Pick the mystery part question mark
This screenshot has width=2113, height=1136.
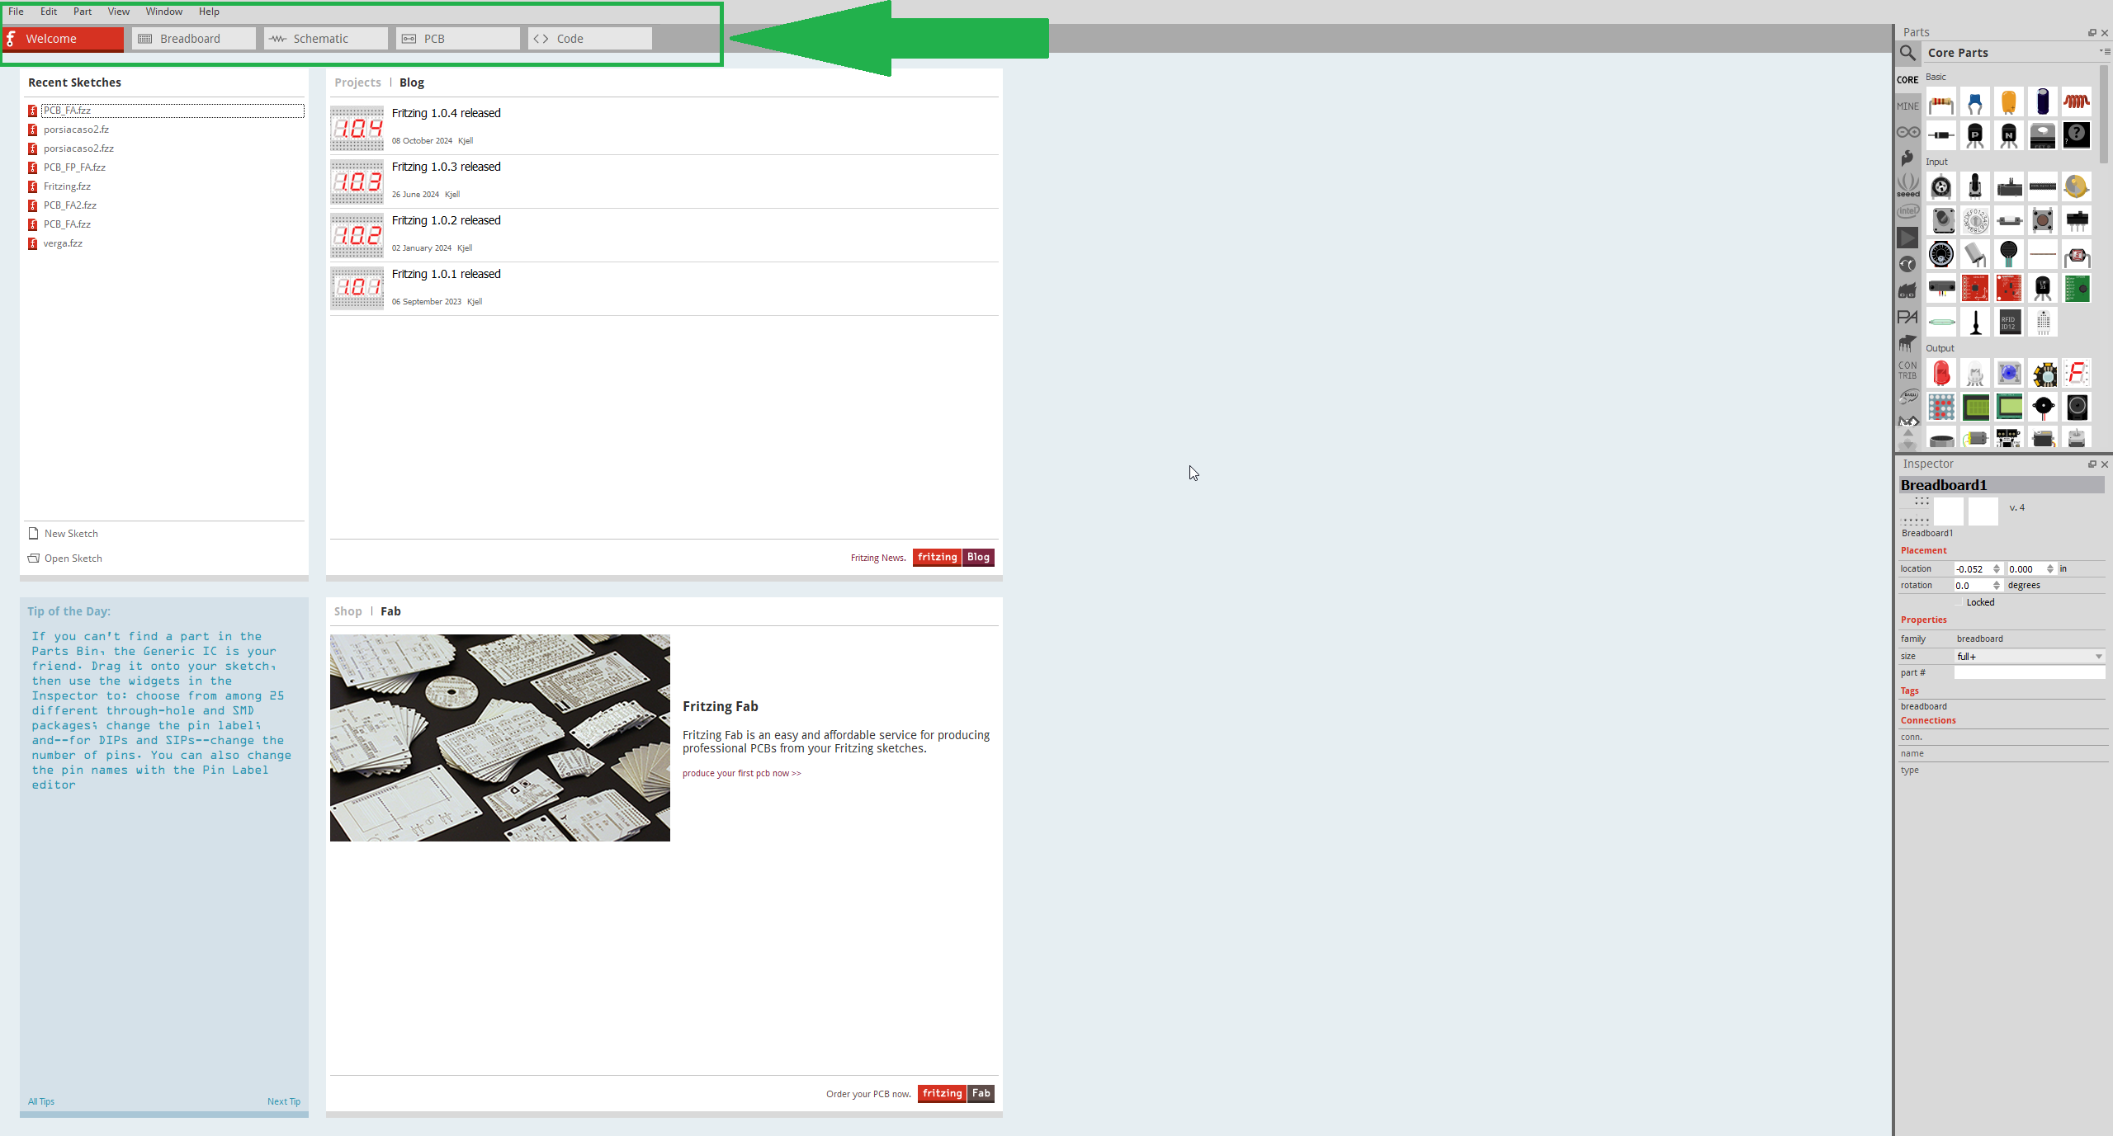pos(2077,135)
